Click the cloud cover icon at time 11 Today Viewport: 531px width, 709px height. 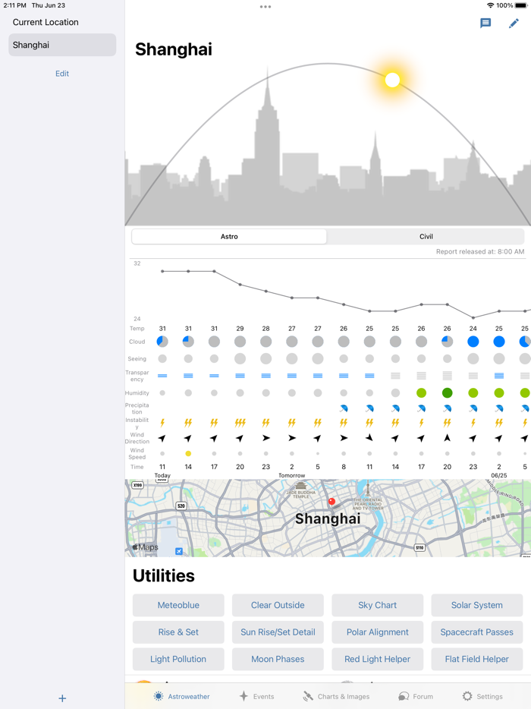coord(162,342)
